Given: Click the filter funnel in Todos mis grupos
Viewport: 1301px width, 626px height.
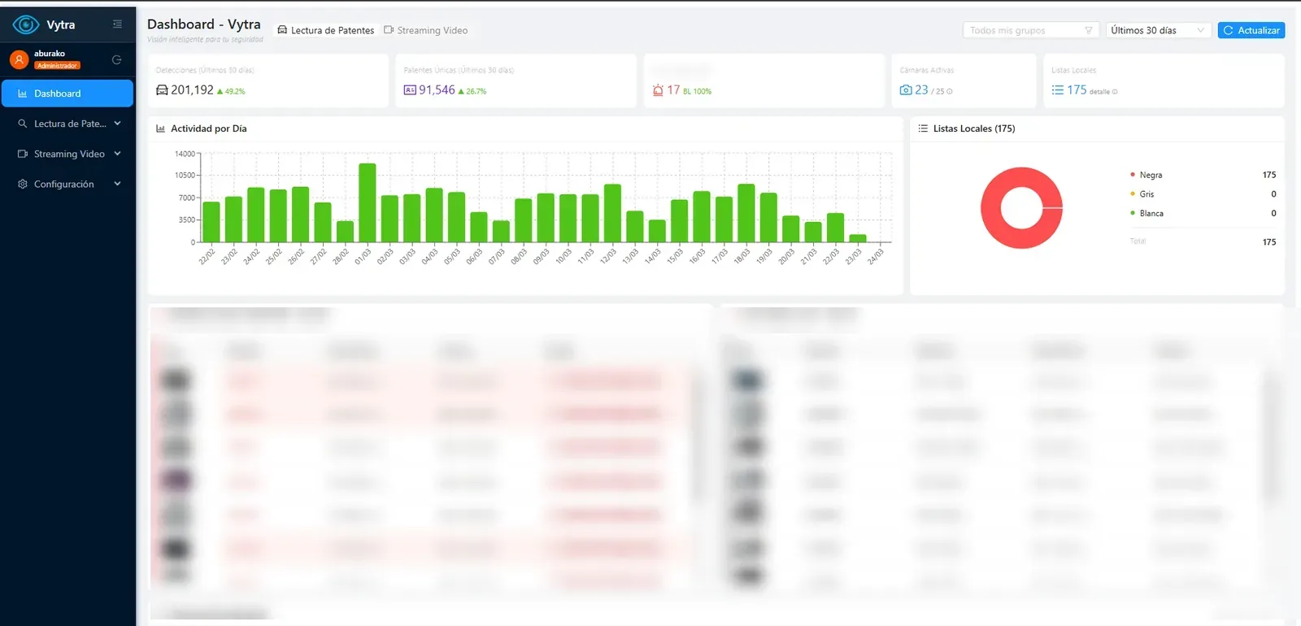Looking at the screenshot, I should point(1088,30).
